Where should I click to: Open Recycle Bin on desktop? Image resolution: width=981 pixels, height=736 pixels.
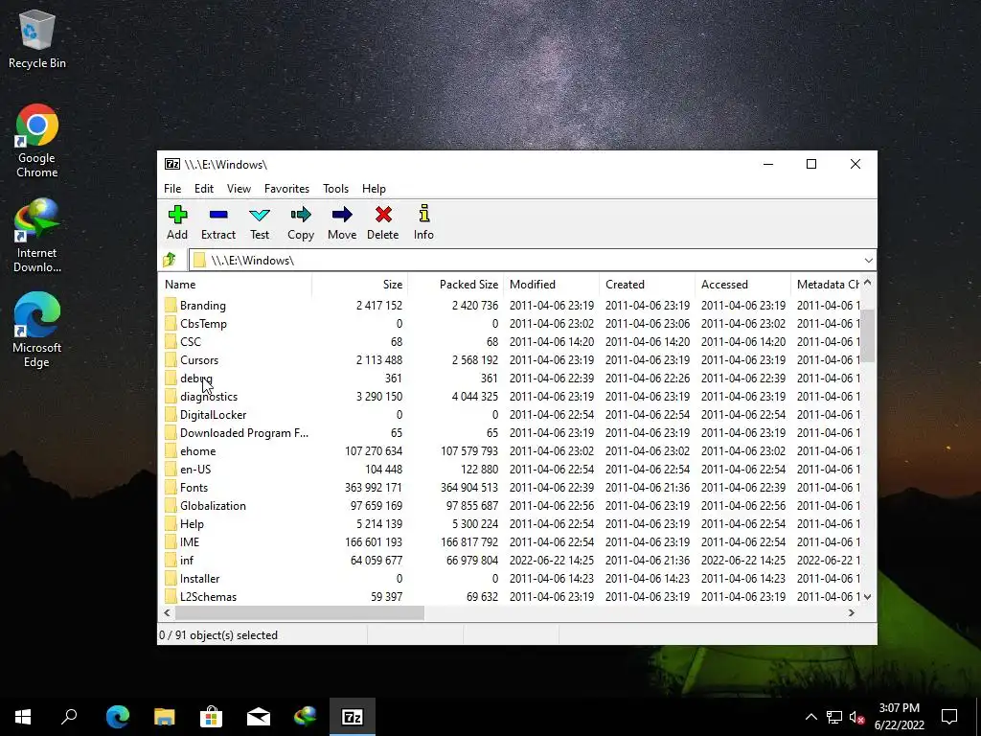pyautogui.click(x=37, y=39)
